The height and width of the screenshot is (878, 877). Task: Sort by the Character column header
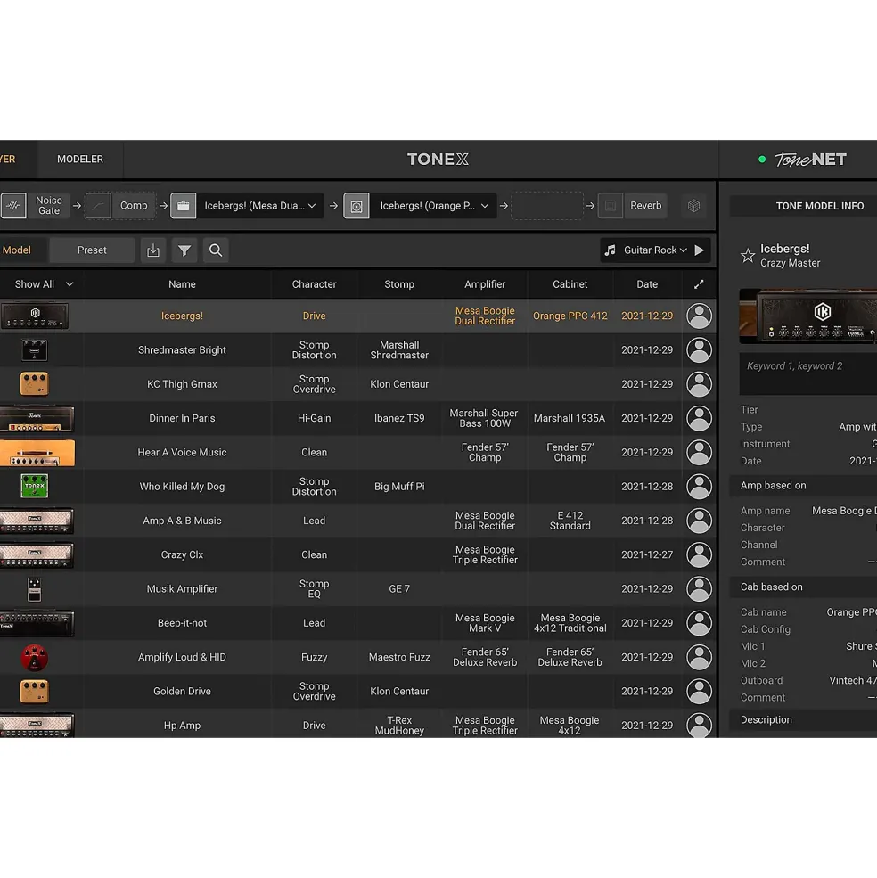(x=315, y=284)
